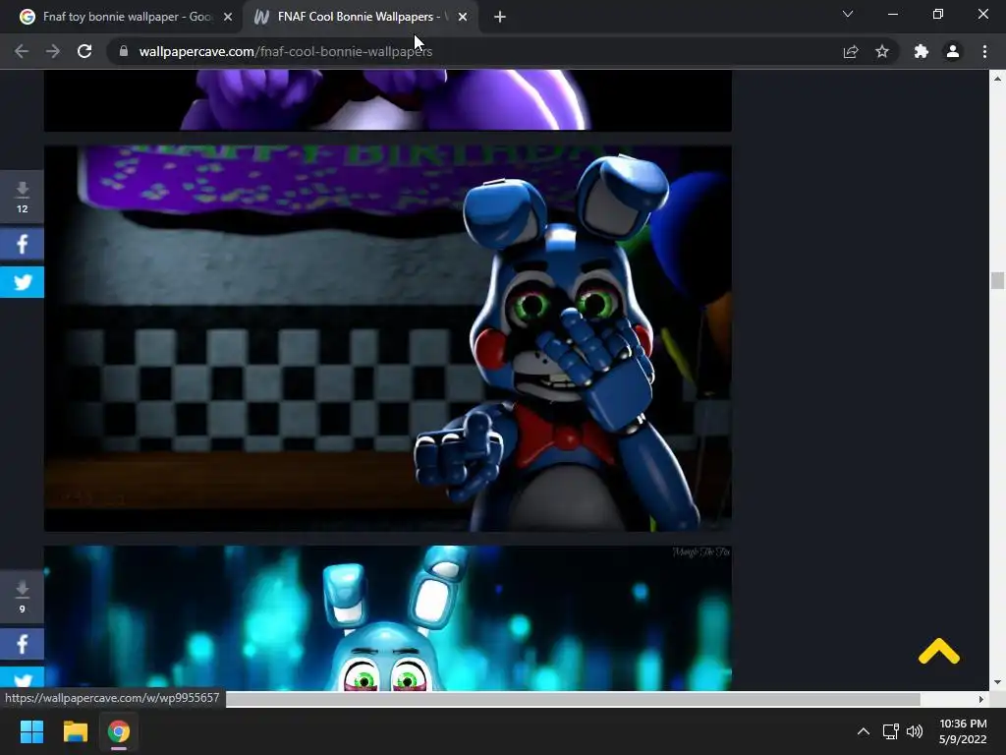Open the purple Bonnie wallpaper at the top

[x=387, y=100]
